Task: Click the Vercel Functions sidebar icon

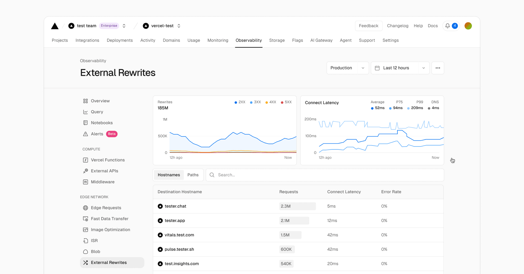Action: 85,160
